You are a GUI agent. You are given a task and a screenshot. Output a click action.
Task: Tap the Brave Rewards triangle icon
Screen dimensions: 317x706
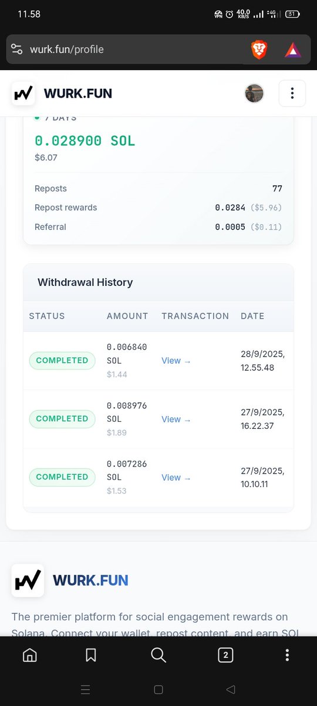292,50
